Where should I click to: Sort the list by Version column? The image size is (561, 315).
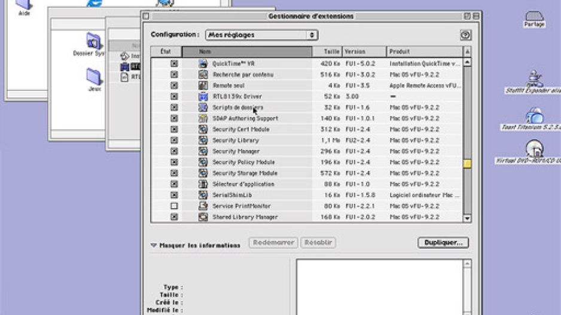pyautogui.click(x=364, y=51)
